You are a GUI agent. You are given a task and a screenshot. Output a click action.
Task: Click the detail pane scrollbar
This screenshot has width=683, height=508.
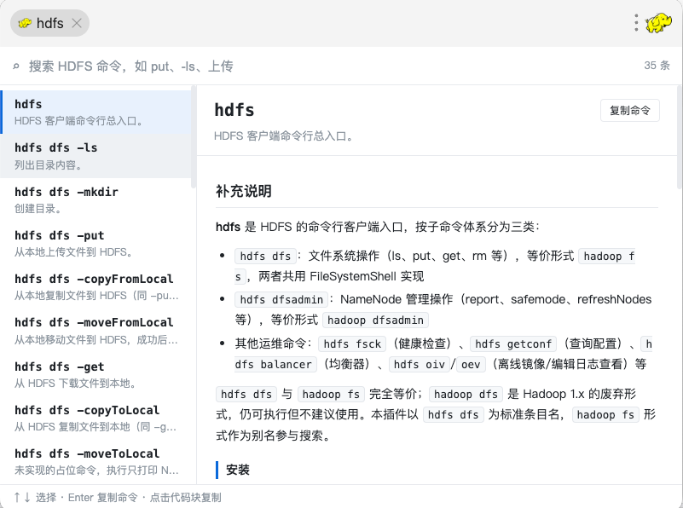(680, 137)
